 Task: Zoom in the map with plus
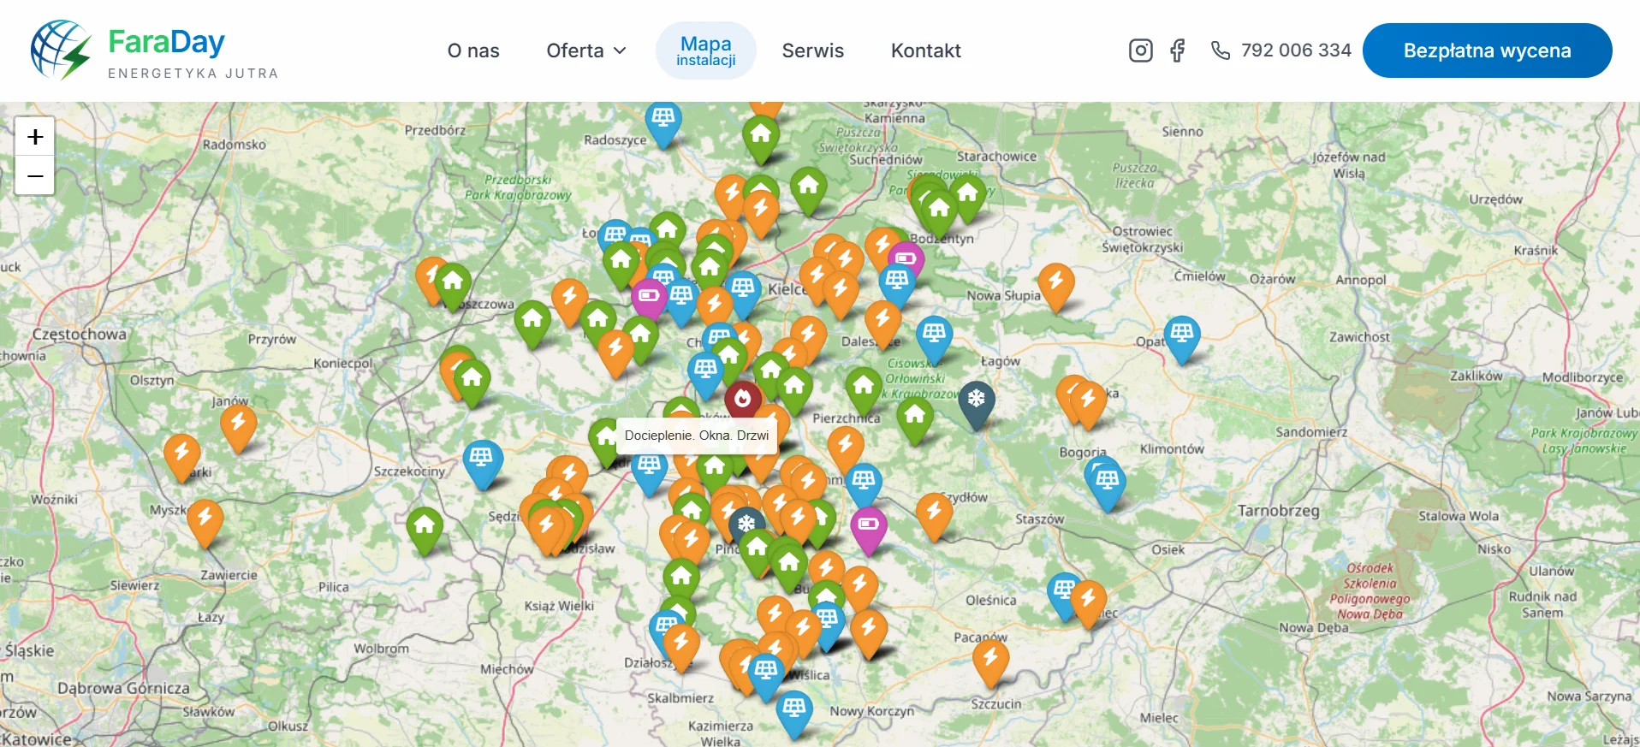[35, 137]
